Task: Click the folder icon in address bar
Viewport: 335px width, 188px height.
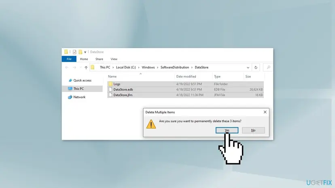Action: (93, 67)
